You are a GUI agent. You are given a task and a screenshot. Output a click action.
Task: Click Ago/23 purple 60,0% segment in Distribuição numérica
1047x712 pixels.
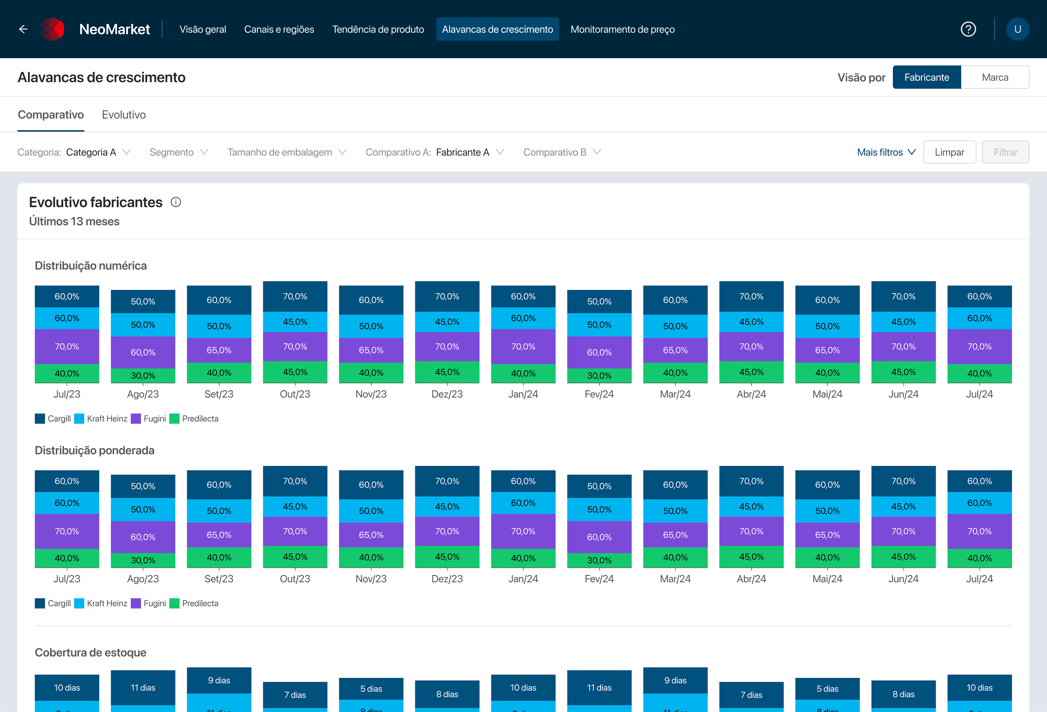click(143, 352)
